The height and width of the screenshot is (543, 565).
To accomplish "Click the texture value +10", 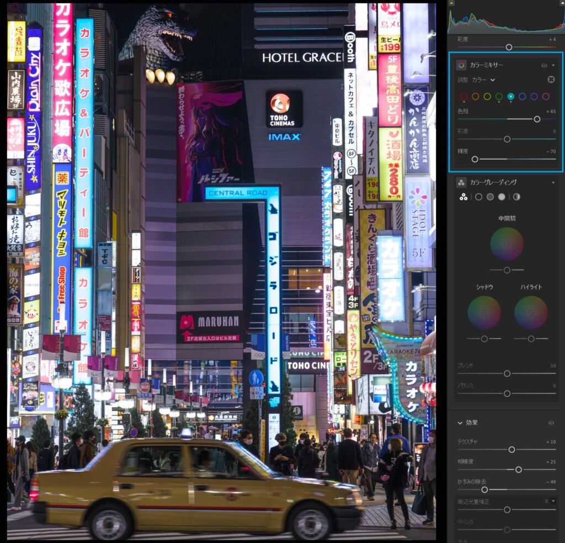I will click(551, 441).
